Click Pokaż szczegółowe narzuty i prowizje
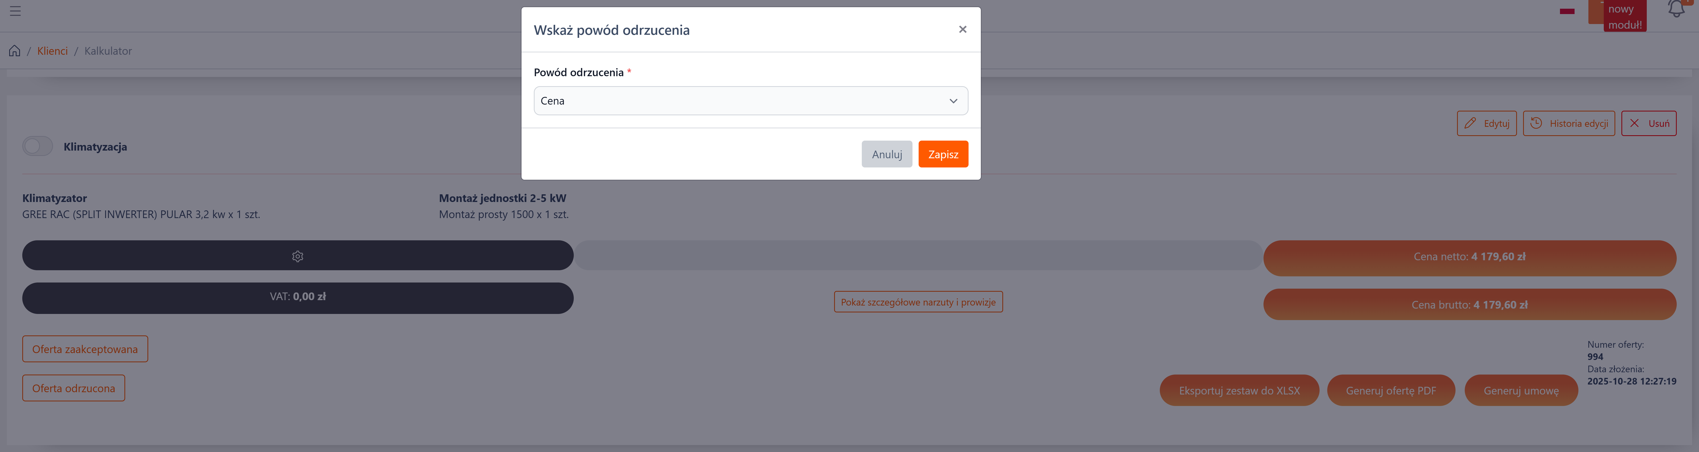 pos(918,302)
